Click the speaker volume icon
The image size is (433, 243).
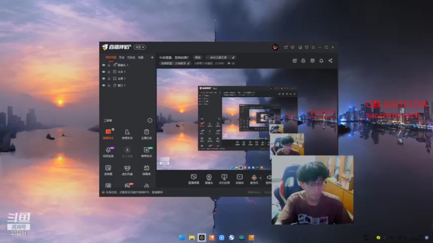tap(268, 177)
